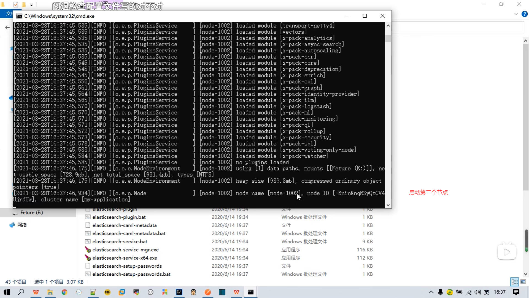Click the cmd console taskbar icon
The height and width of the screenshot is (298, 529).
click(250, 292)
